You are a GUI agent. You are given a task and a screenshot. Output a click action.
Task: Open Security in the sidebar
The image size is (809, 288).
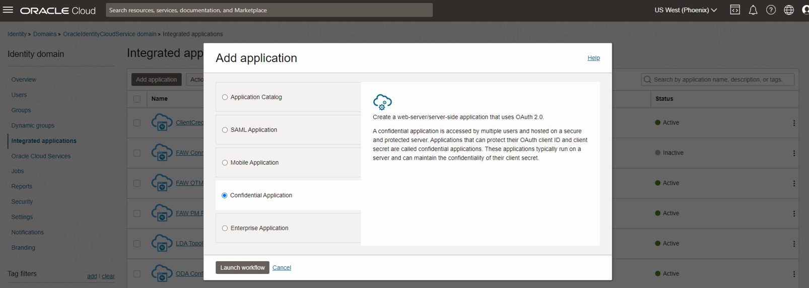coord(22,202)
